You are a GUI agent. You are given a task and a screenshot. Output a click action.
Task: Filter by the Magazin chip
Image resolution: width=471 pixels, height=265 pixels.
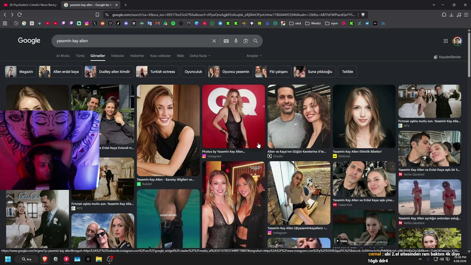point(21,72)
